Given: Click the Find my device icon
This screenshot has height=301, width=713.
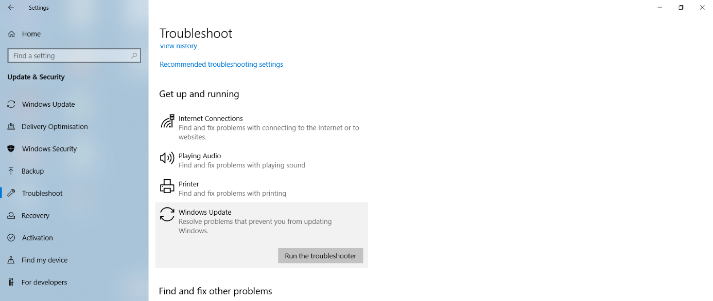Looking at the screenshot, I should click(11, 260).
